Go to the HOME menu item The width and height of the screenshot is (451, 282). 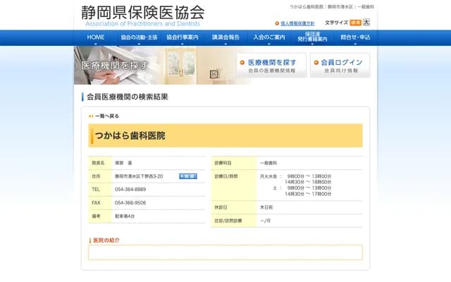pos(95,37)
